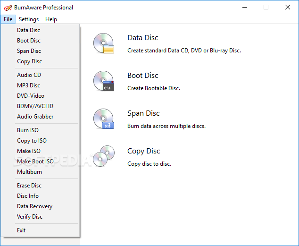Choose Data Disc from File menu
This screenshot has width=299, height=246.
click(x=40, y=30)
